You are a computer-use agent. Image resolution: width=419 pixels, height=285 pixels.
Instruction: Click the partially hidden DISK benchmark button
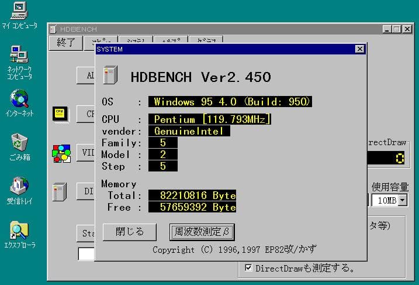point(86,191)
